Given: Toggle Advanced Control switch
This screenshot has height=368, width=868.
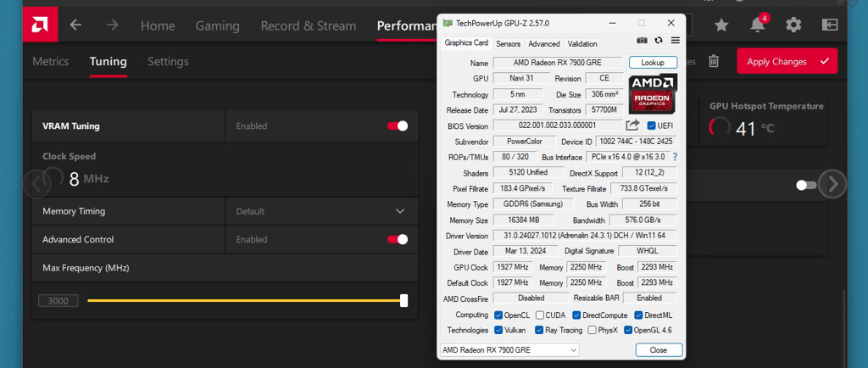Looking at the screenshot, I should [x=398, y=240].
